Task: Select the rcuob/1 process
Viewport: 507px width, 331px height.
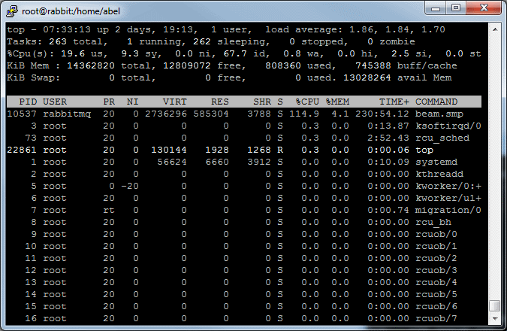Action: 436,247
